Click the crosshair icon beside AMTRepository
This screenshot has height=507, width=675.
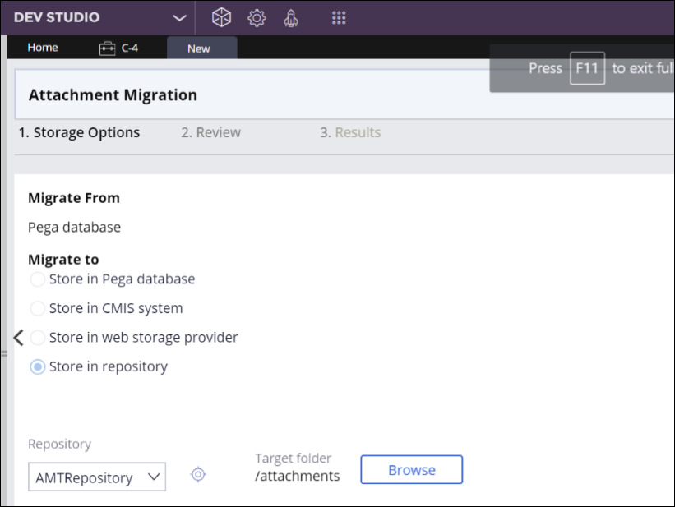click(198, 474)
